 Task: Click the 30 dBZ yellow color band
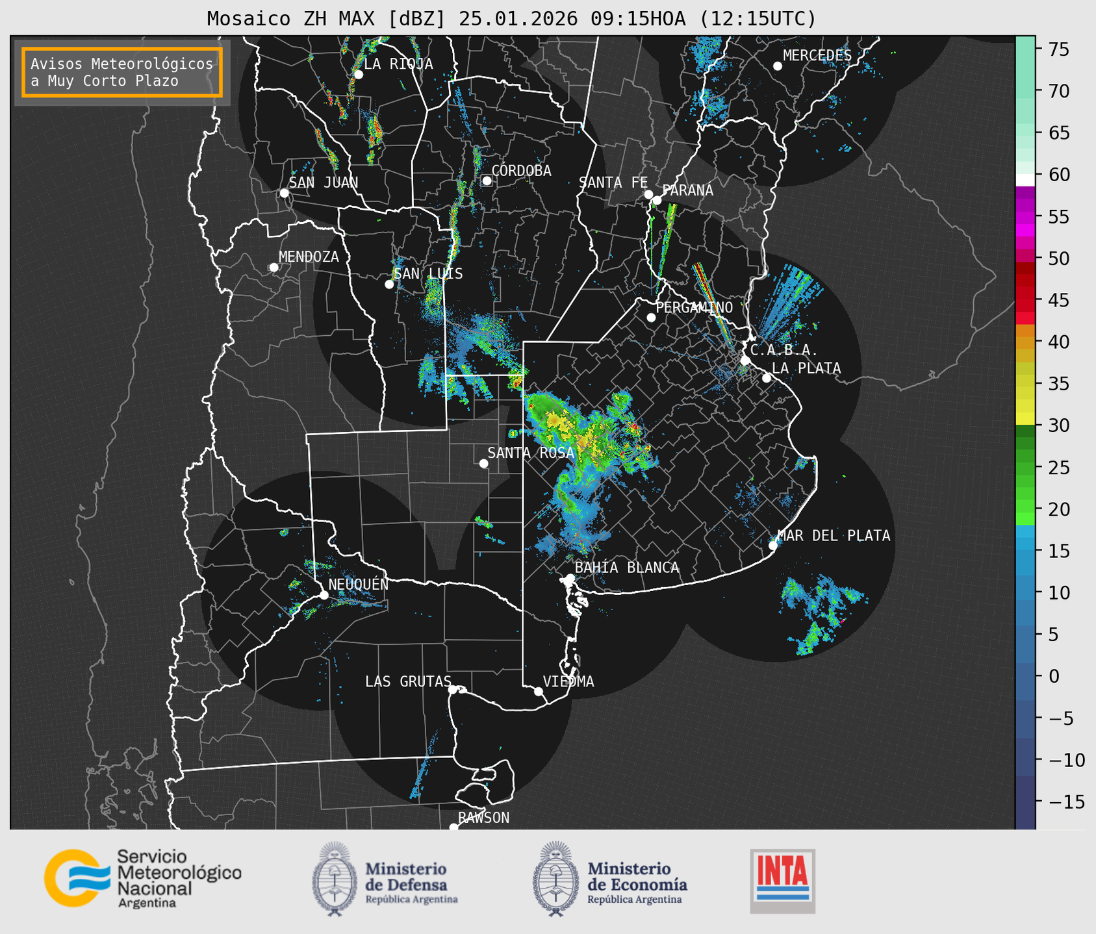point(1025,419)
